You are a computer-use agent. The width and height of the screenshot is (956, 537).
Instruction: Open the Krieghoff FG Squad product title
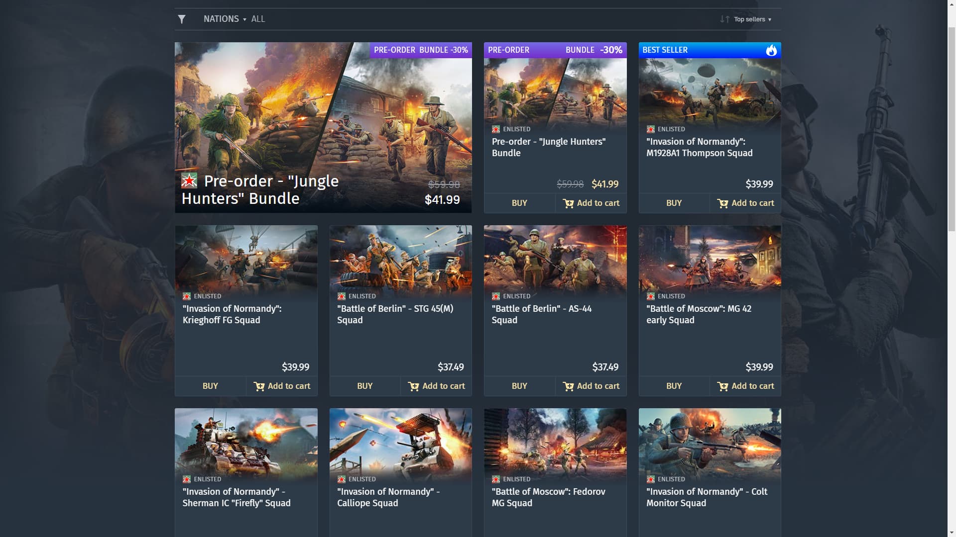click(x=232, y=314)
